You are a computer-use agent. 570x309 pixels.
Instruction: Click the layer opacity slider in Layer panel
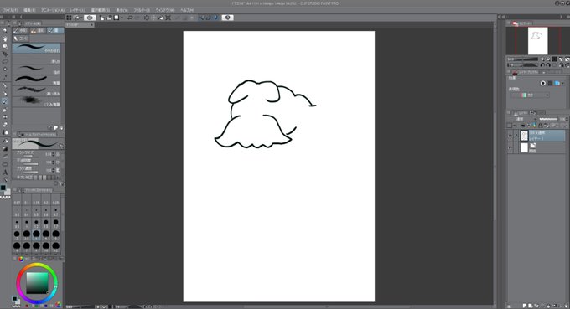click(x=548, y=119)
